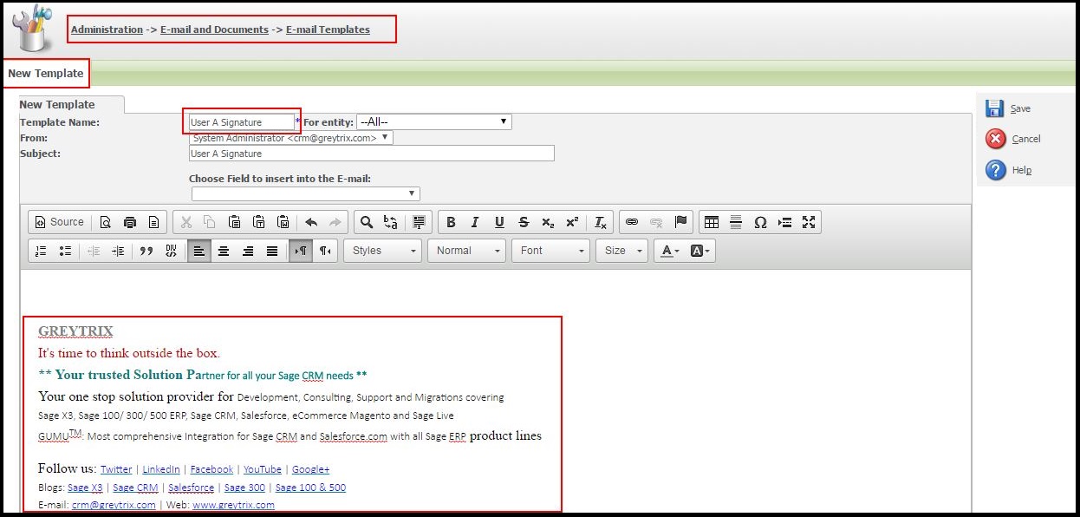Insert a table using the table icon

[x=712, y=222]
